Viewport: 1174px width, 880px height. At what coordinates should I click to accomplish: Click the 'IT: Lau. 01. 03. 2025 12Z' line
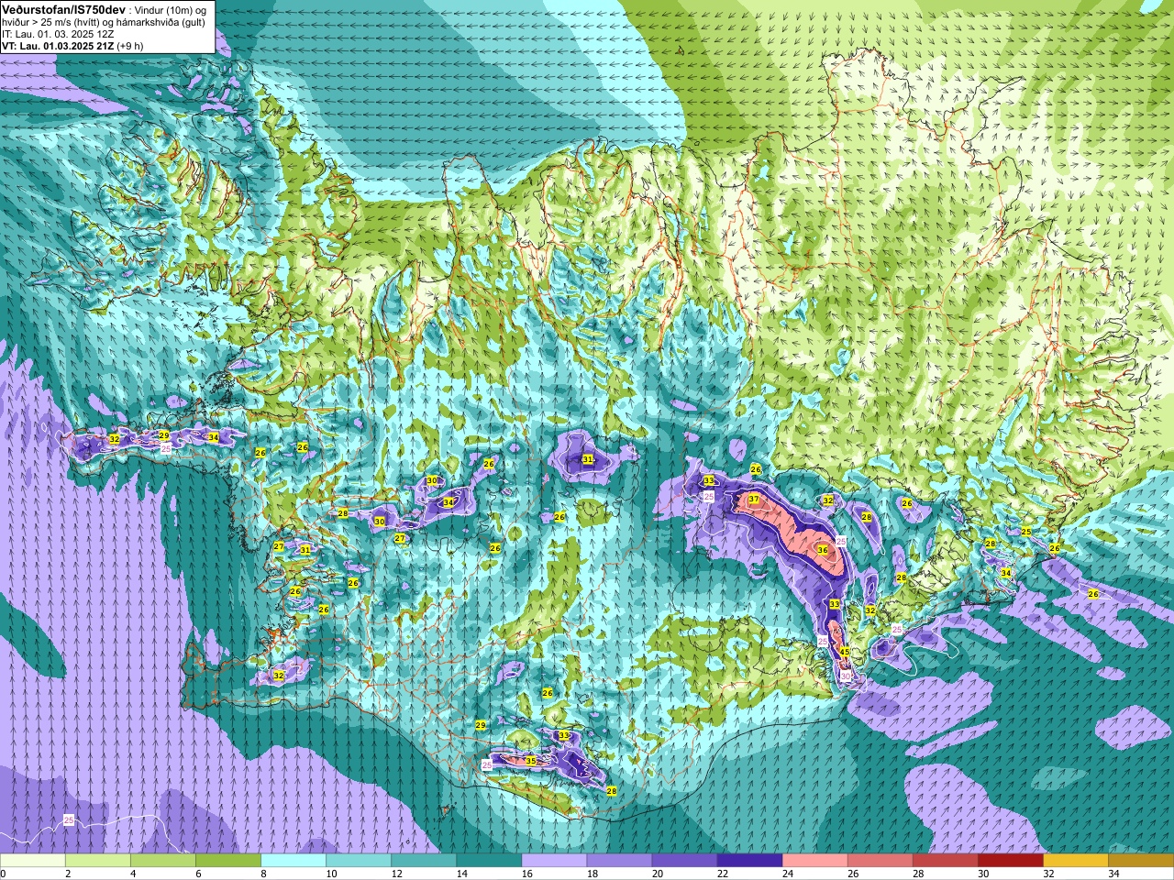click(58, 34)
